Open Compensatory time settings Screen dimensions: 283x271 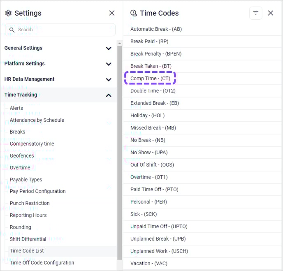point(32,144)
